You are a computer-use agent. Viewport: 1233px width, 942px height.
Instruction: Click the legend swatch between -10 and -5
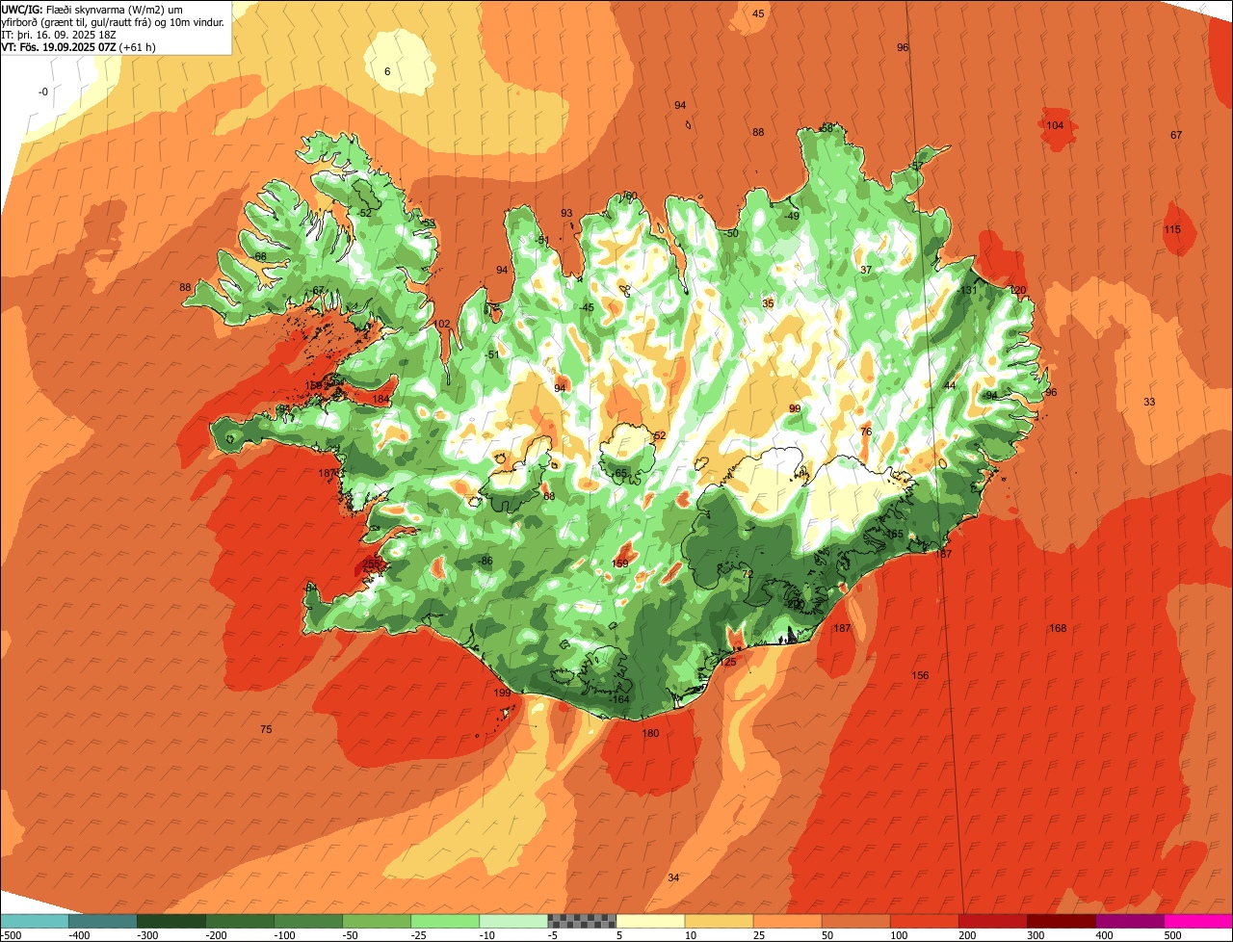(x=513, y=921)
